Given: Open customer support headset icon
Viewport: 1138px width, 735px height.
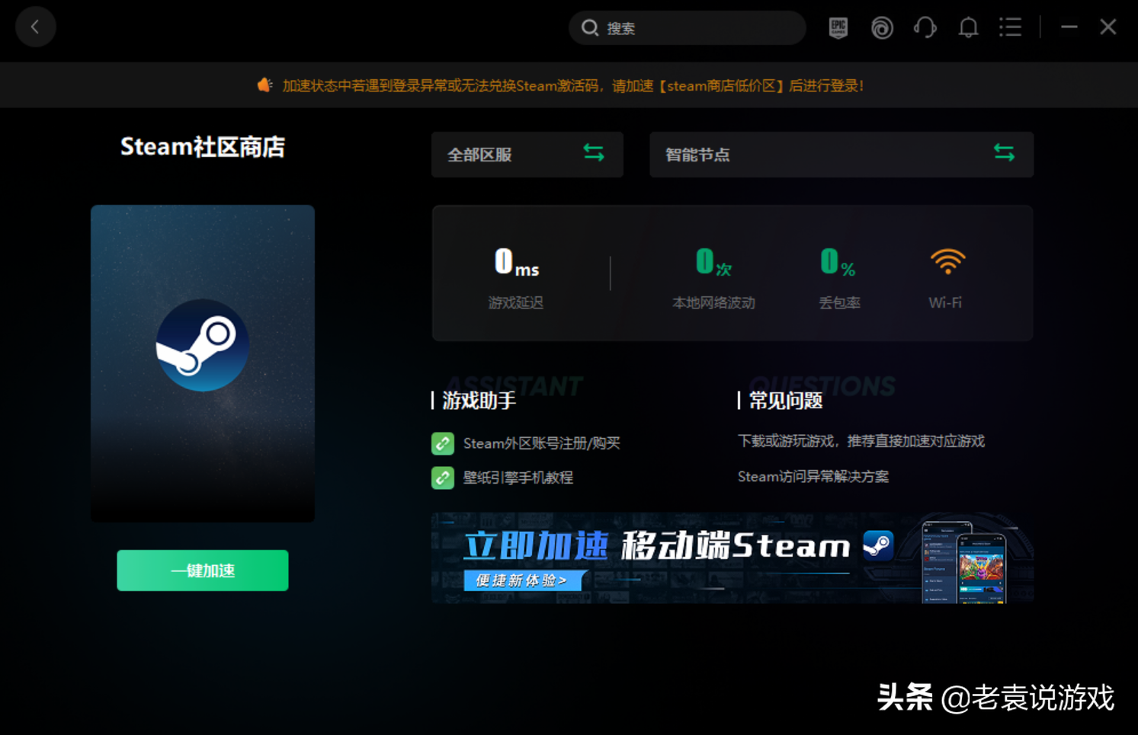Looking at the screenshot, I should 925,28.
